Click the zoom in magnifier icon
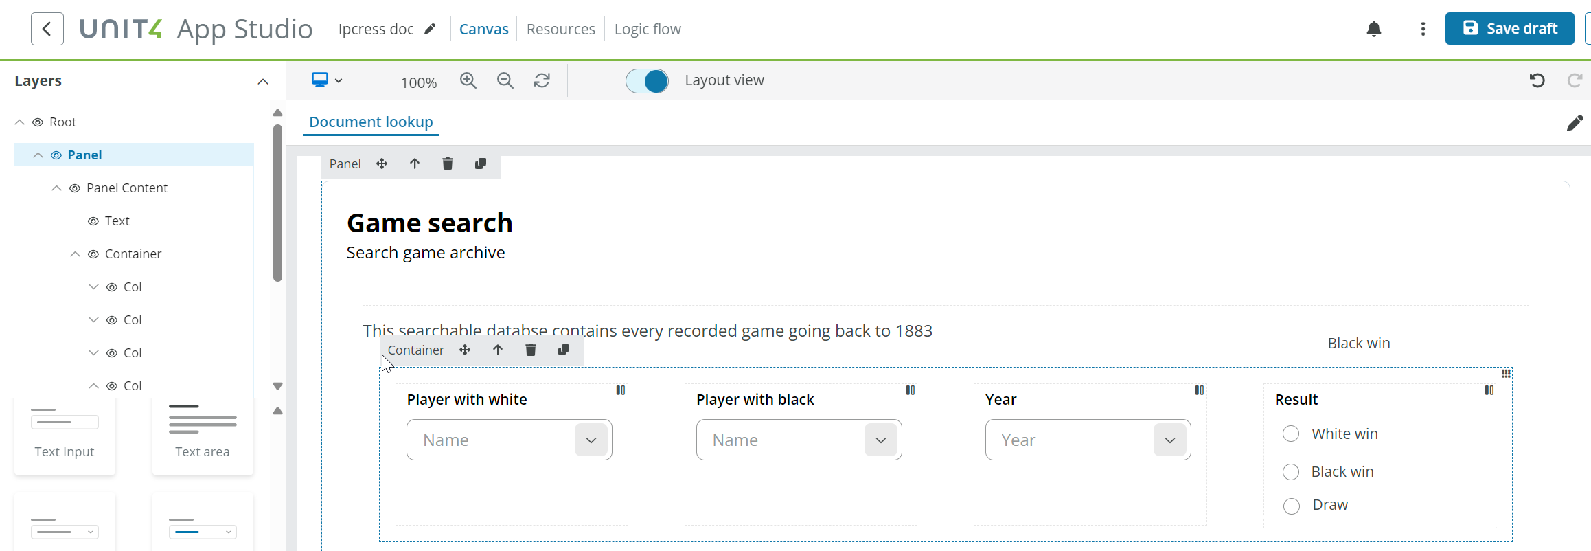1591x551 pixels. click(x=468, y=80)
